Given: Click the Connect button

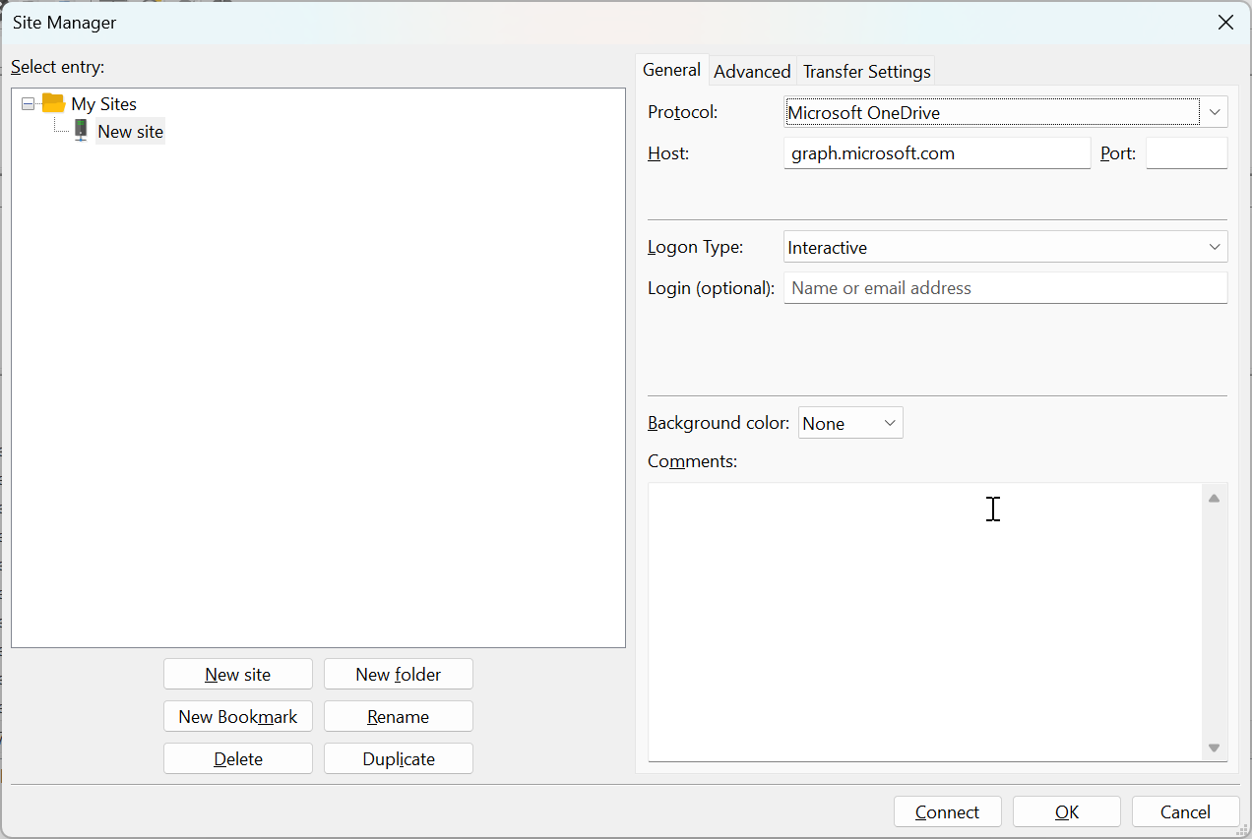Looking at the screenshot, I should (948, 811).
